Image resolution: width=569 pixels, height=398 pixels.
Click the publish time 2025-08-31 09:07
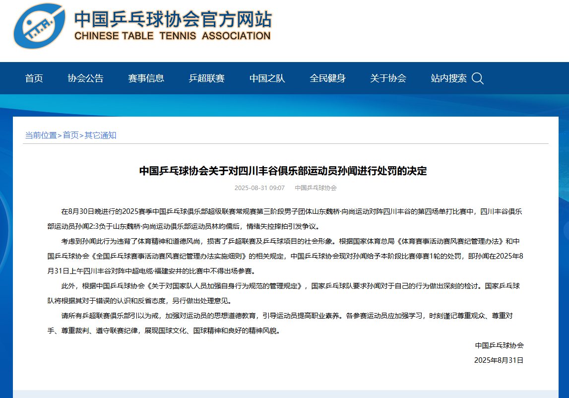pos(259,188)
